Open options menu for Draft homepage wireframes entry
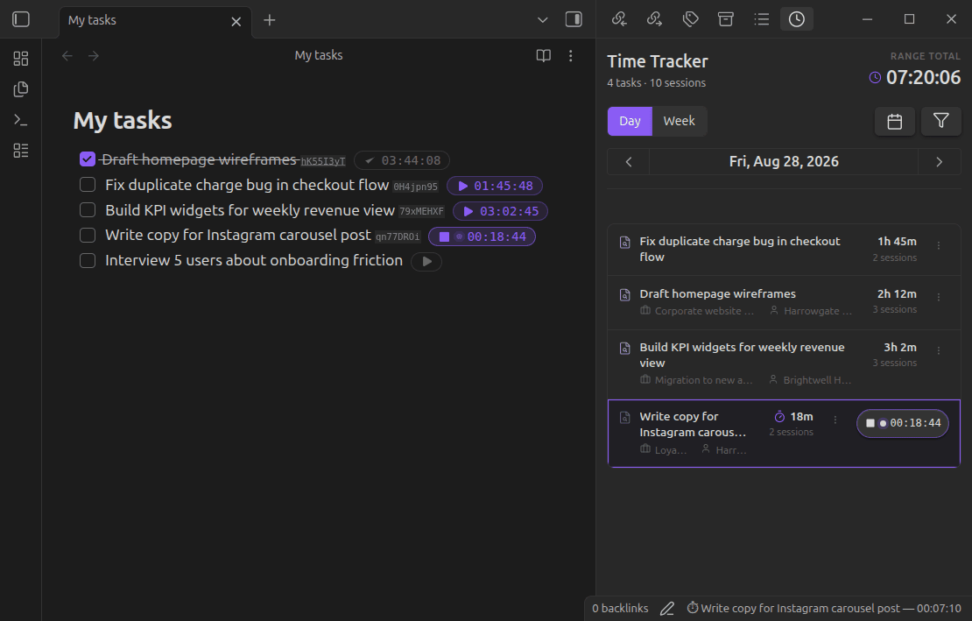972x621 pixels. (x=939, y=298)
